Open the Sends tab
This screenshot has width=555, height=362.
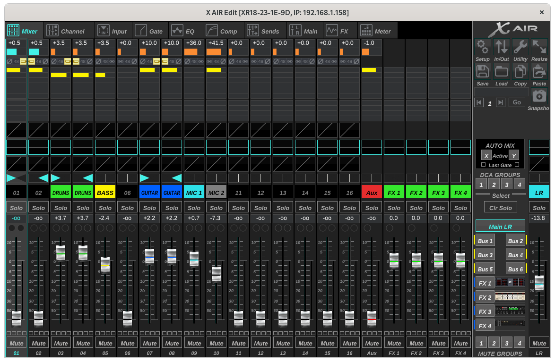coord(265,31)
